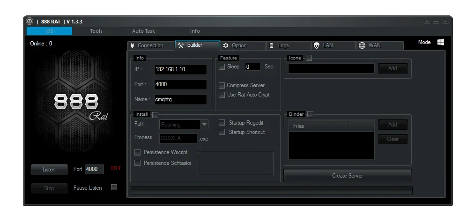
Task: Click the gear icon on Option tab
Action: (x=226, y=45)
